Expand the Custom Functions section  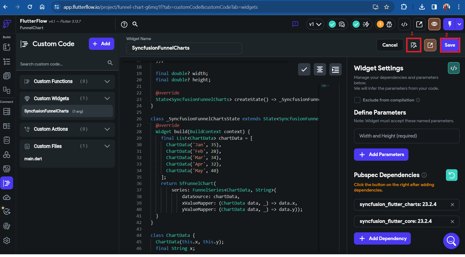coord(107,81)
